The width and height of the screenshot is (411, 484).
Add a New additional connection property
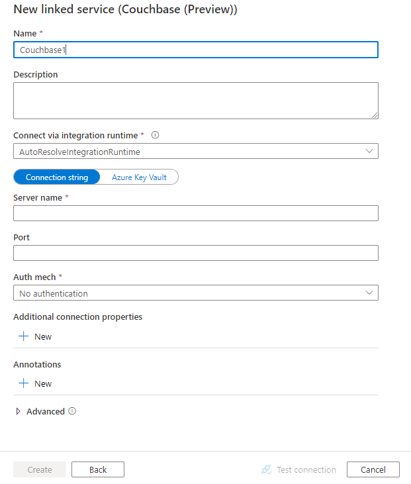click(43, 336)
